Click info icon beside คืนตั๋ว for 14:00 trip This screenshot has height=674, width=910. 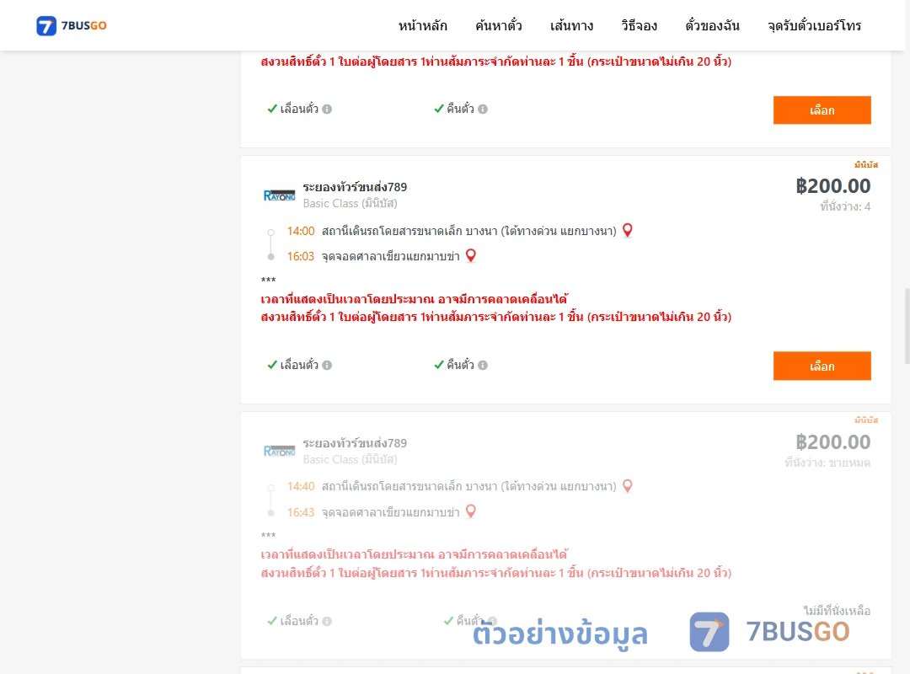(x=483, y=365)
